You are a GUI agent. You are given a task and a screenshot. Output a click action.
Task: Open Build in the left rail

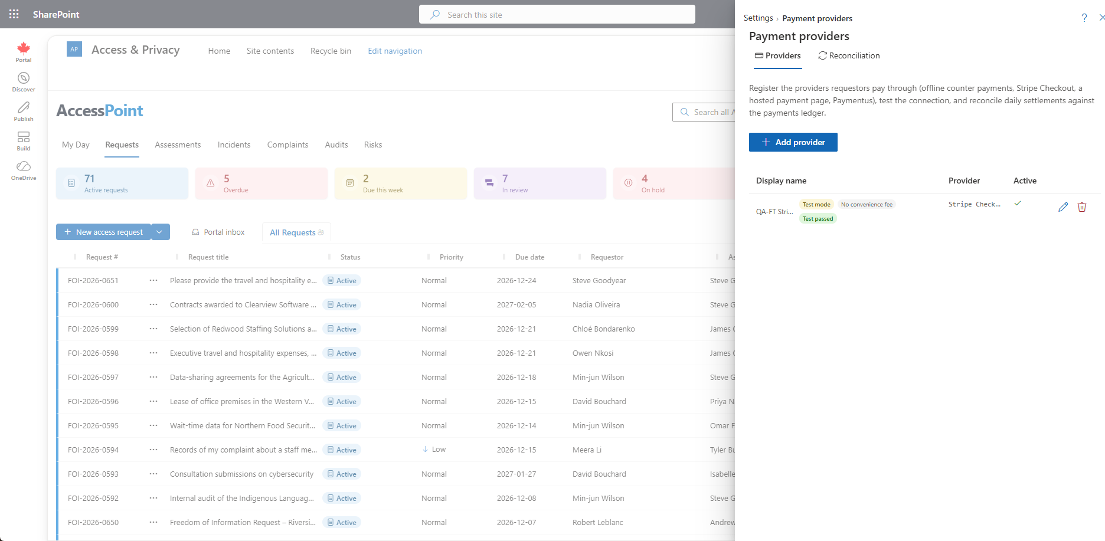coord(24,141)
